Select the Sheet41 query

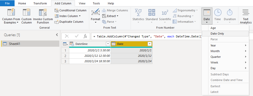pos(30,44)
